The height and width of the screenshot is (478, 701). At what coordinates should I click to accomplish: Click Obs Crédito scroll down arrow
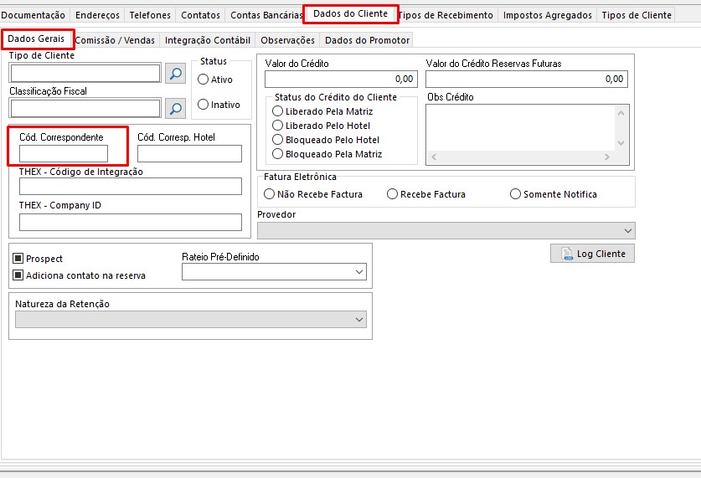621,143
